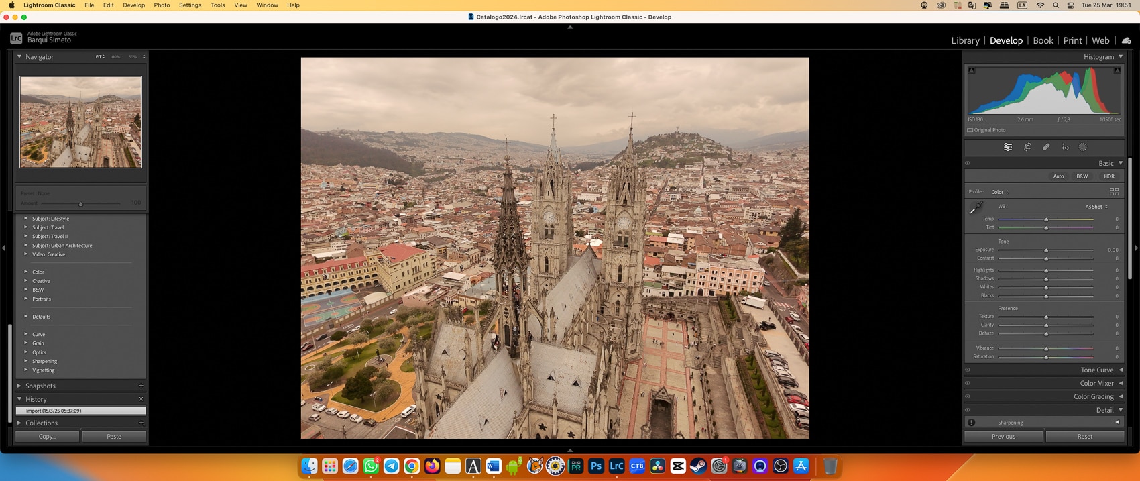Click the Copy... button

[x=47, y=437]
